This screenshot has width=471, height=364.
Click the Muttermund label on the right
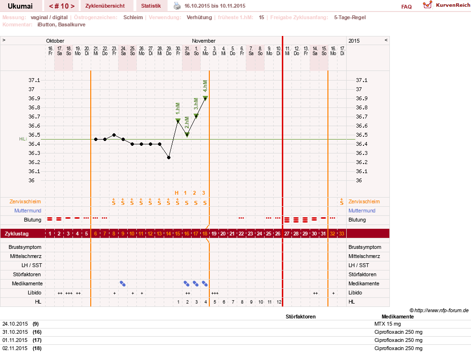click(x=362, y=211)
